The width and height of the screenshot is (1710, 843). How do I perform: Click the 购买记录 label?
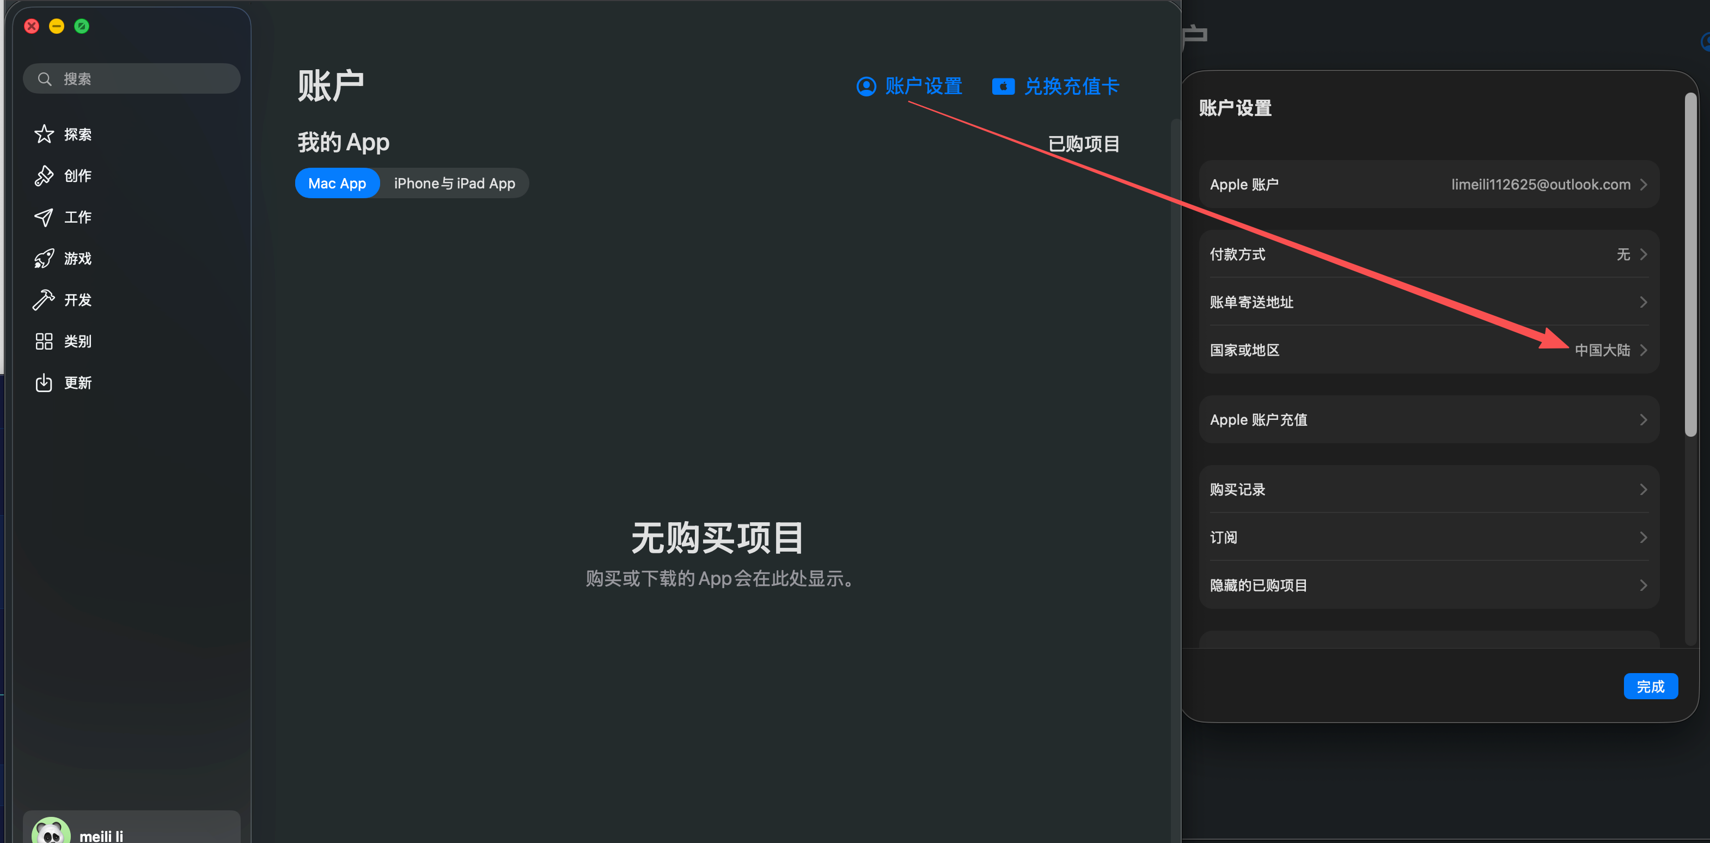pos(1237,489)
